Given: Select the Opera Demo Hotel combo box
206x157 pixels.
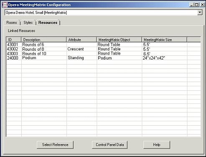Looking at the screenshot, I should [104, 12].
